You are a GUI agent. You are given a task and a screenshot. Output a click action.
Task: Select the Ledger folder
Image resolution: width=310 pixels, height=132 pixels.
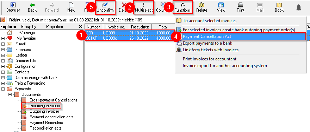(x=21, y=55)
